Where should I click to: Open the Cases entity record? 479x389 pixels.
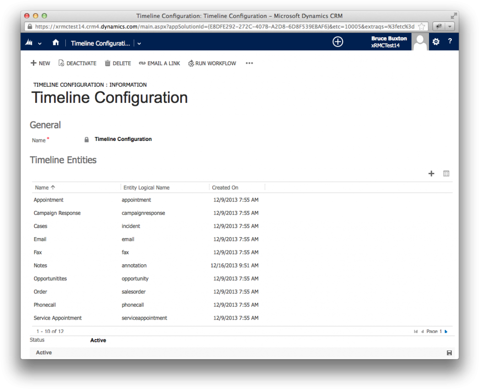40,226
